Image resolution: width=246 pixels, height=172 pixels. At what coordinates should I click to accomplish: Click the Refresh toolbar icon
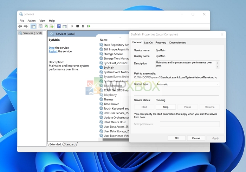coord(46,26)
